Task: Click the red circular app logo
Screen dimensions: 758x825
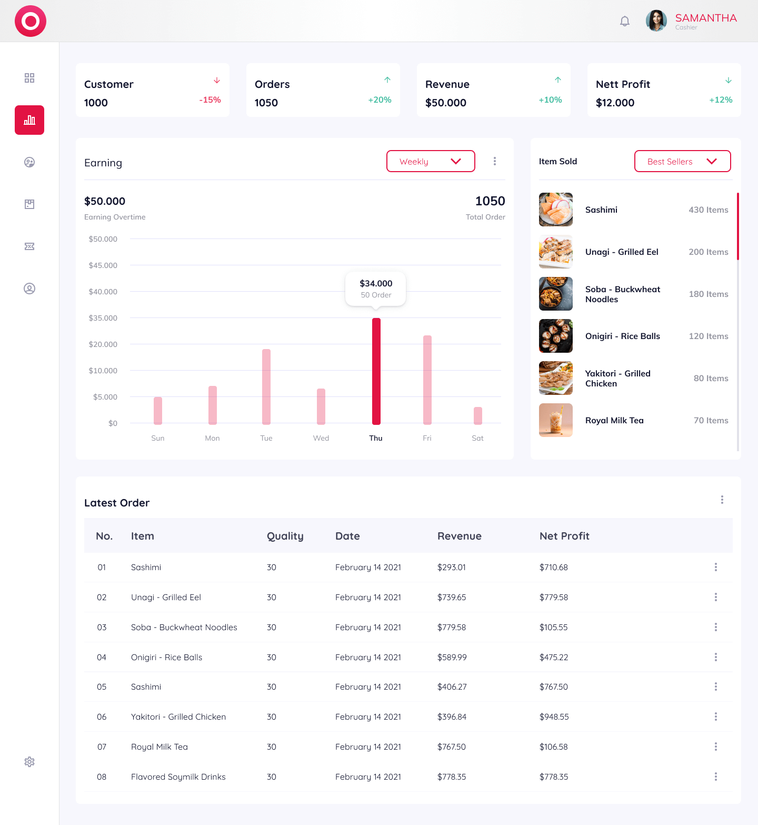Action: pyautogui.click(x=31, y=21)
